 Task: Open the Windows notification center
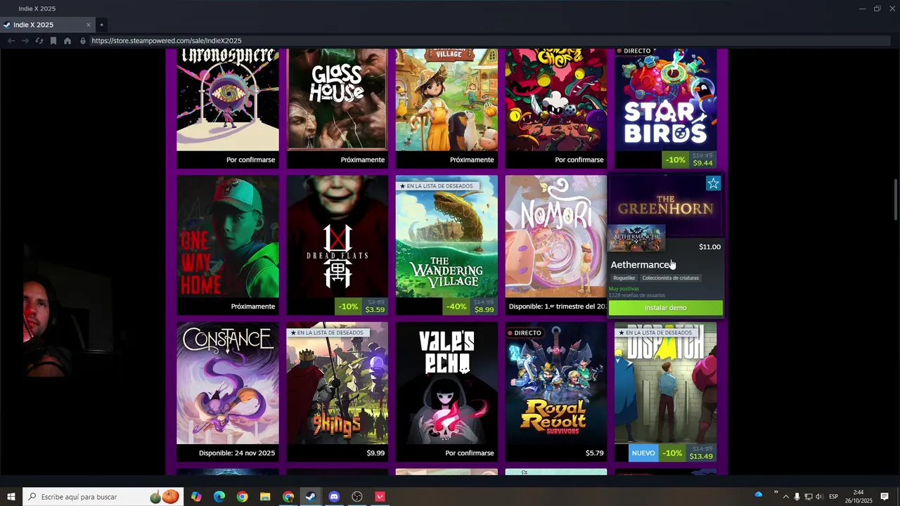pyautogui.click(x=885, y=497)
